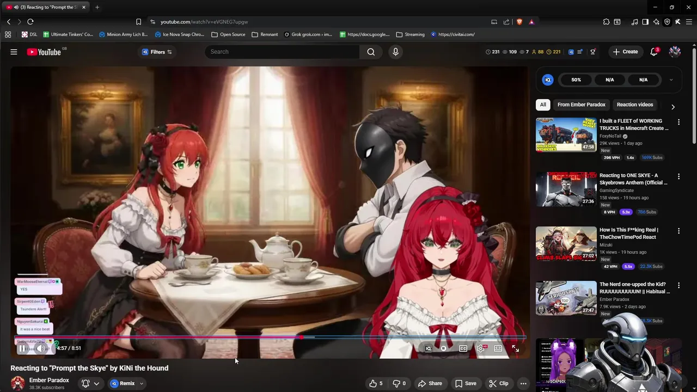Open the account avatar menu

(x=675, y=52)
